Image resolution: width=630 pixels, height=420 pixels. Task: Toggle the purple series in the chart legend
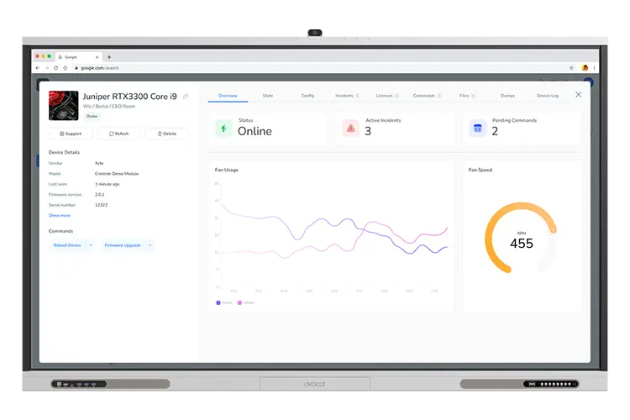click(224, 302)
